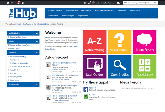Open the Case Studies magnifier tile
Image resolution: width=165 pixels, height=112 pixels.
pos(120,67)
